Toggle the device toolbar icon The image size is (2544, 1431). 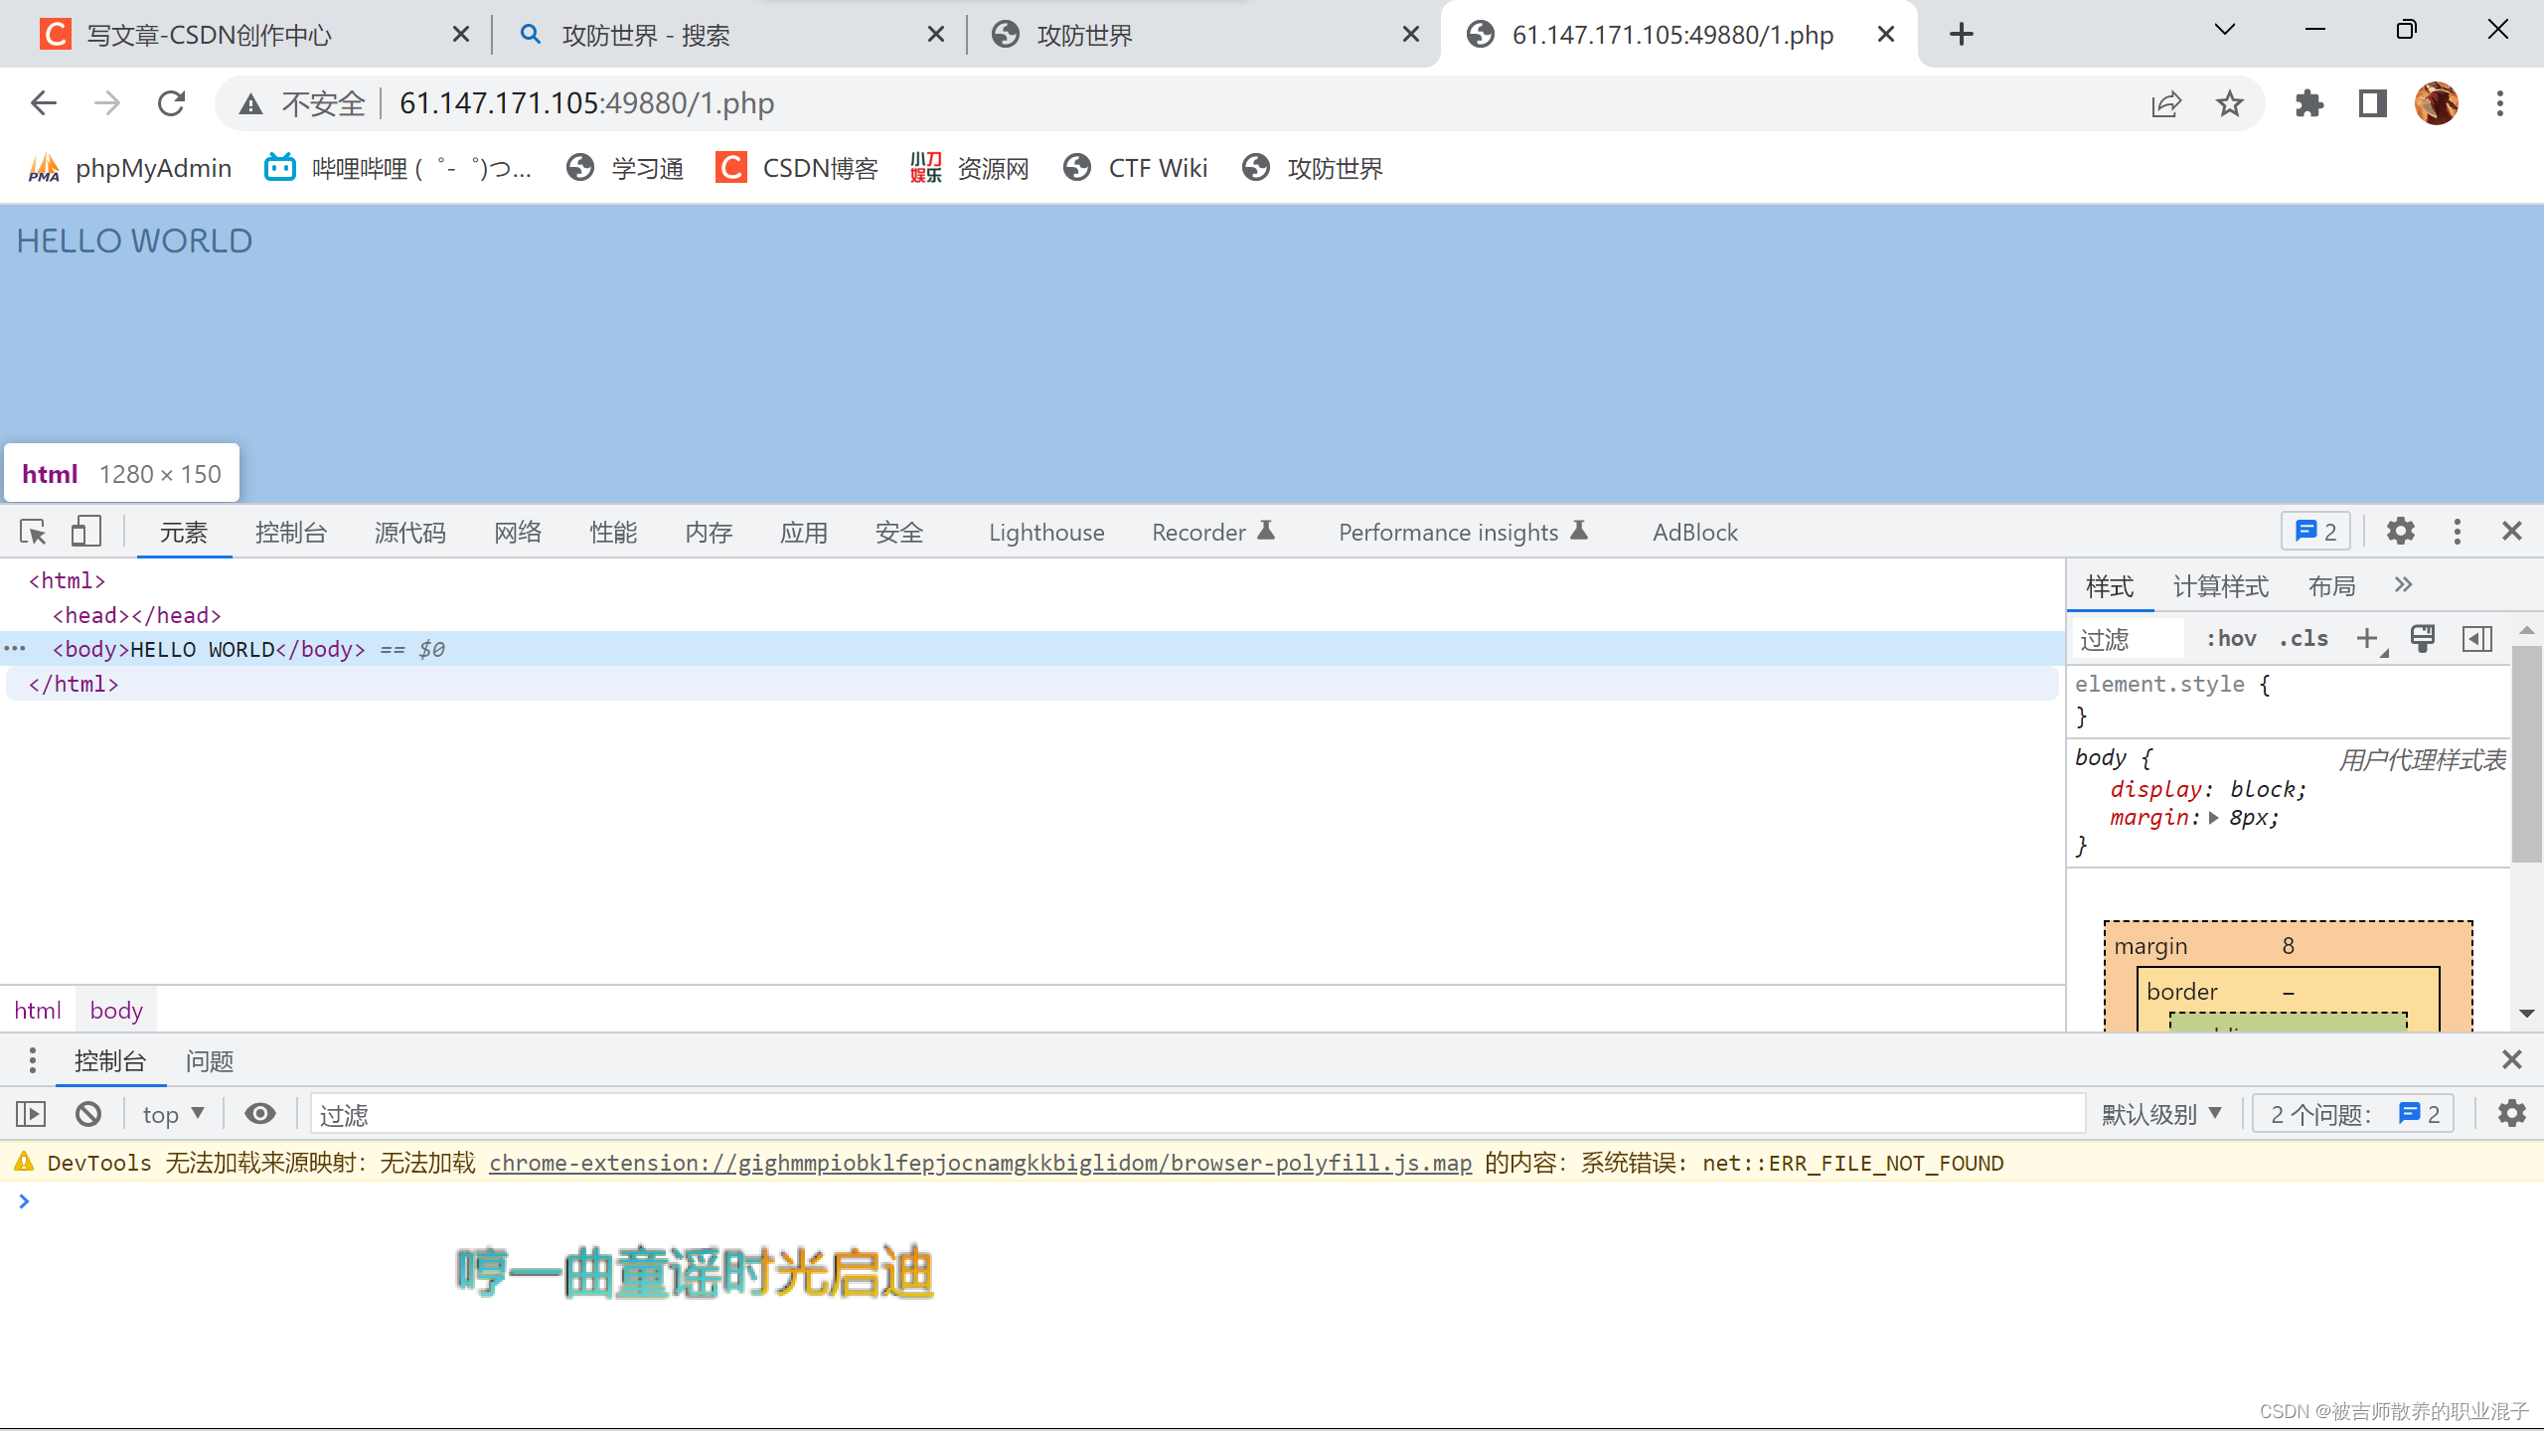[x=86, y=532]
